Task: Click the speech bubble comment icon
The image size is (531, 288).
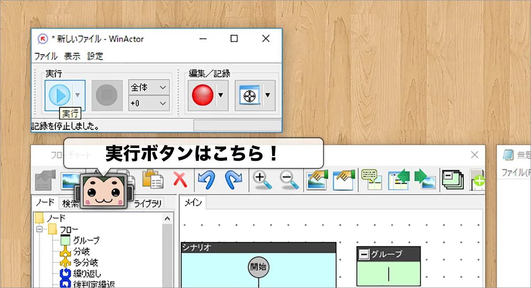Action: tap(371, 179)
